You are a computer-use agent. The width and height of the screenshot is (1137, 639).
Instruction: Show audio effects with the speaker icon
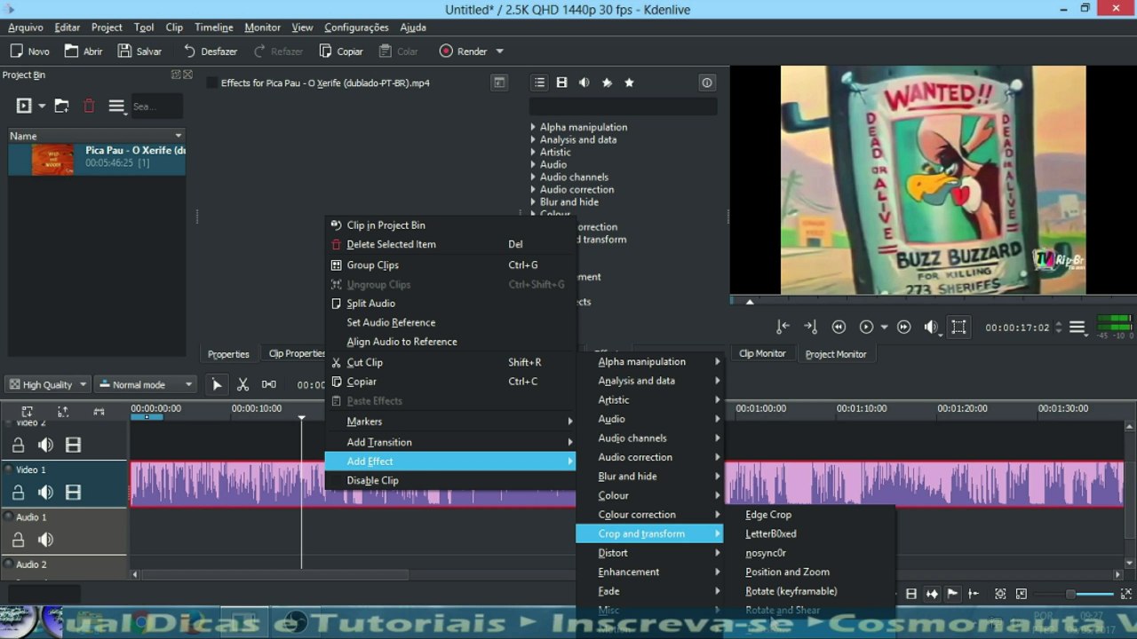584,83
